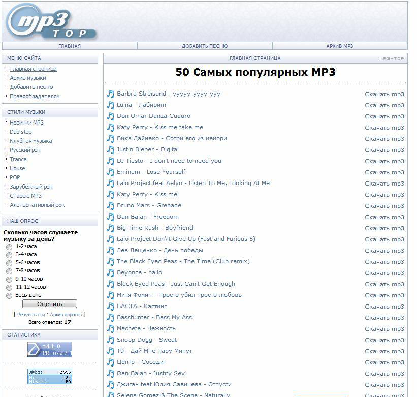Select the 5-6 часов poll option
The image size is (417, 397).
[9, 263]
